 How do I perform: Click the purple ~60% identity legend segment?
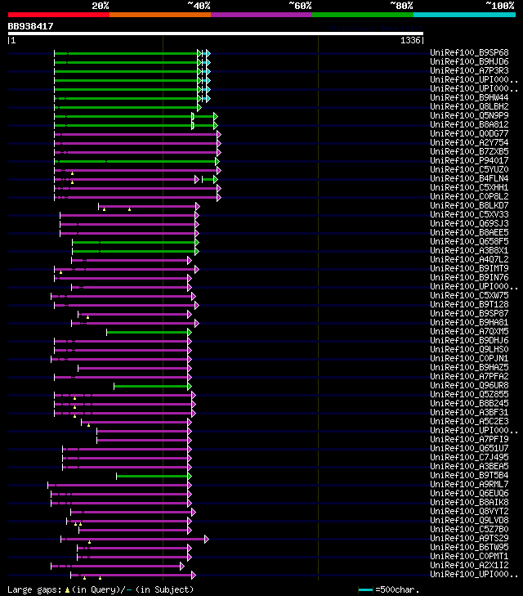(261, 15)
